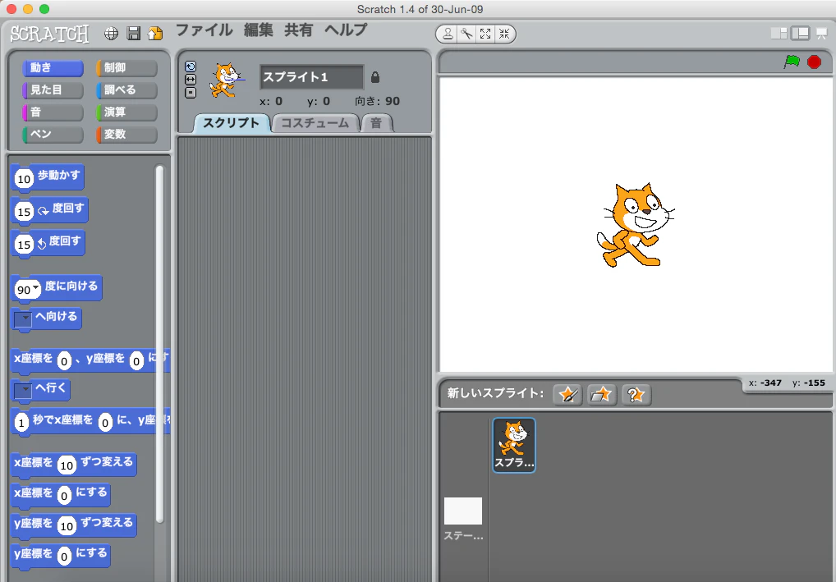Set rotation style to left-right flip
836x582 pixels.
(191, 80)
